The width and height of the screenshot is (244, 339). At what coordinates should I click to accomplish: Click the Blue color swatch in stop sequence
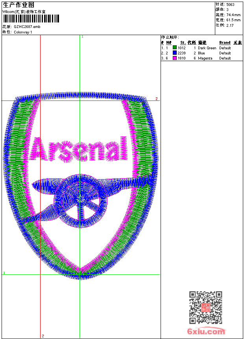[175, 53]
